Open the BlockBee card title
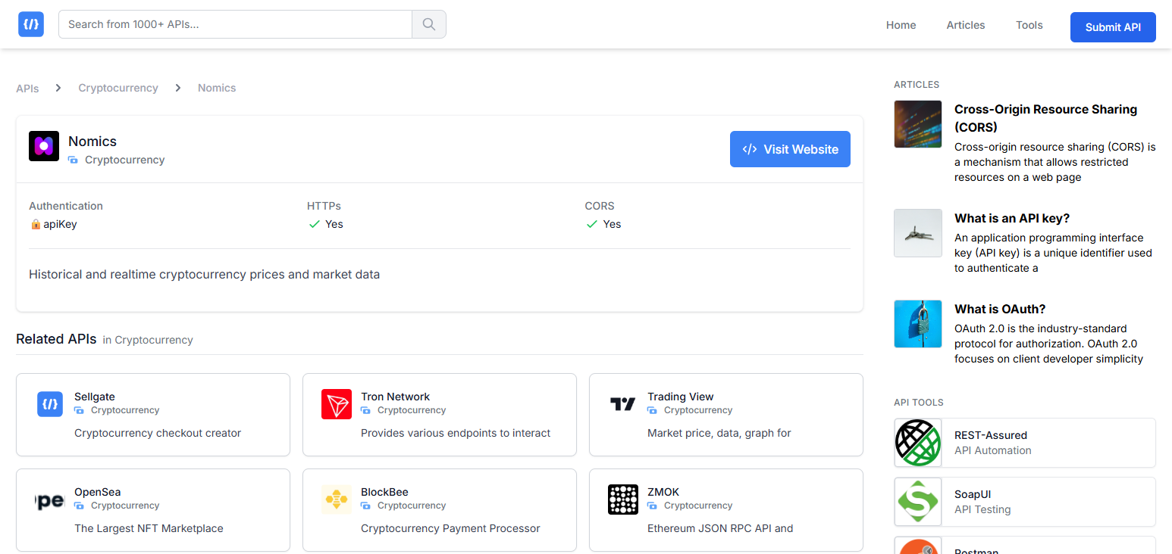 384,492
